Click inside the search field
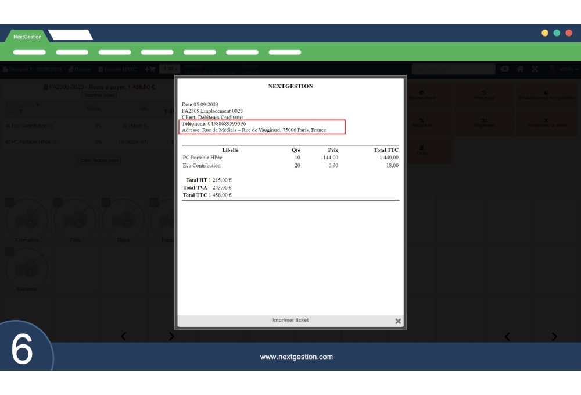The height and width of the screenshot is (395, 581). [453, 69]
